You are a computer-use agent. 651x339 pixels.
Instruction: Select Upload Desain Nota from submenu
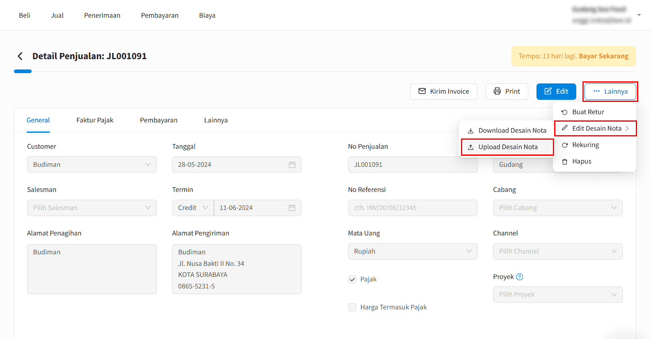click(x=507, y=147)
